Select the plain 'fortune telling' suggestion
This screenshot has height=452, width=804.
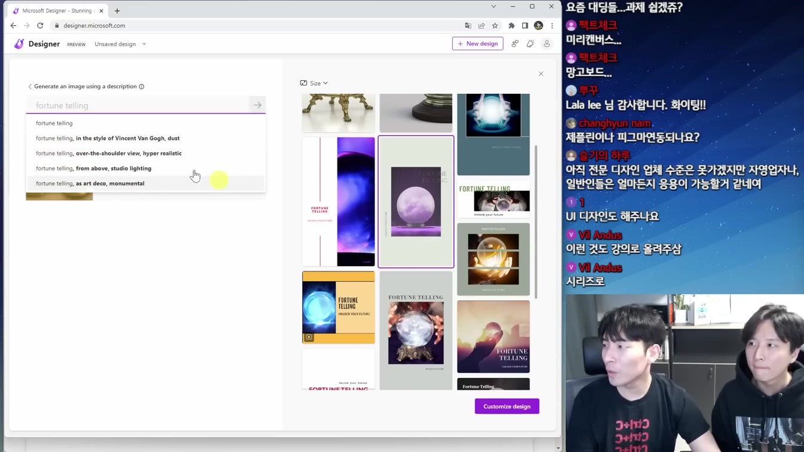[x=145, y=123]
